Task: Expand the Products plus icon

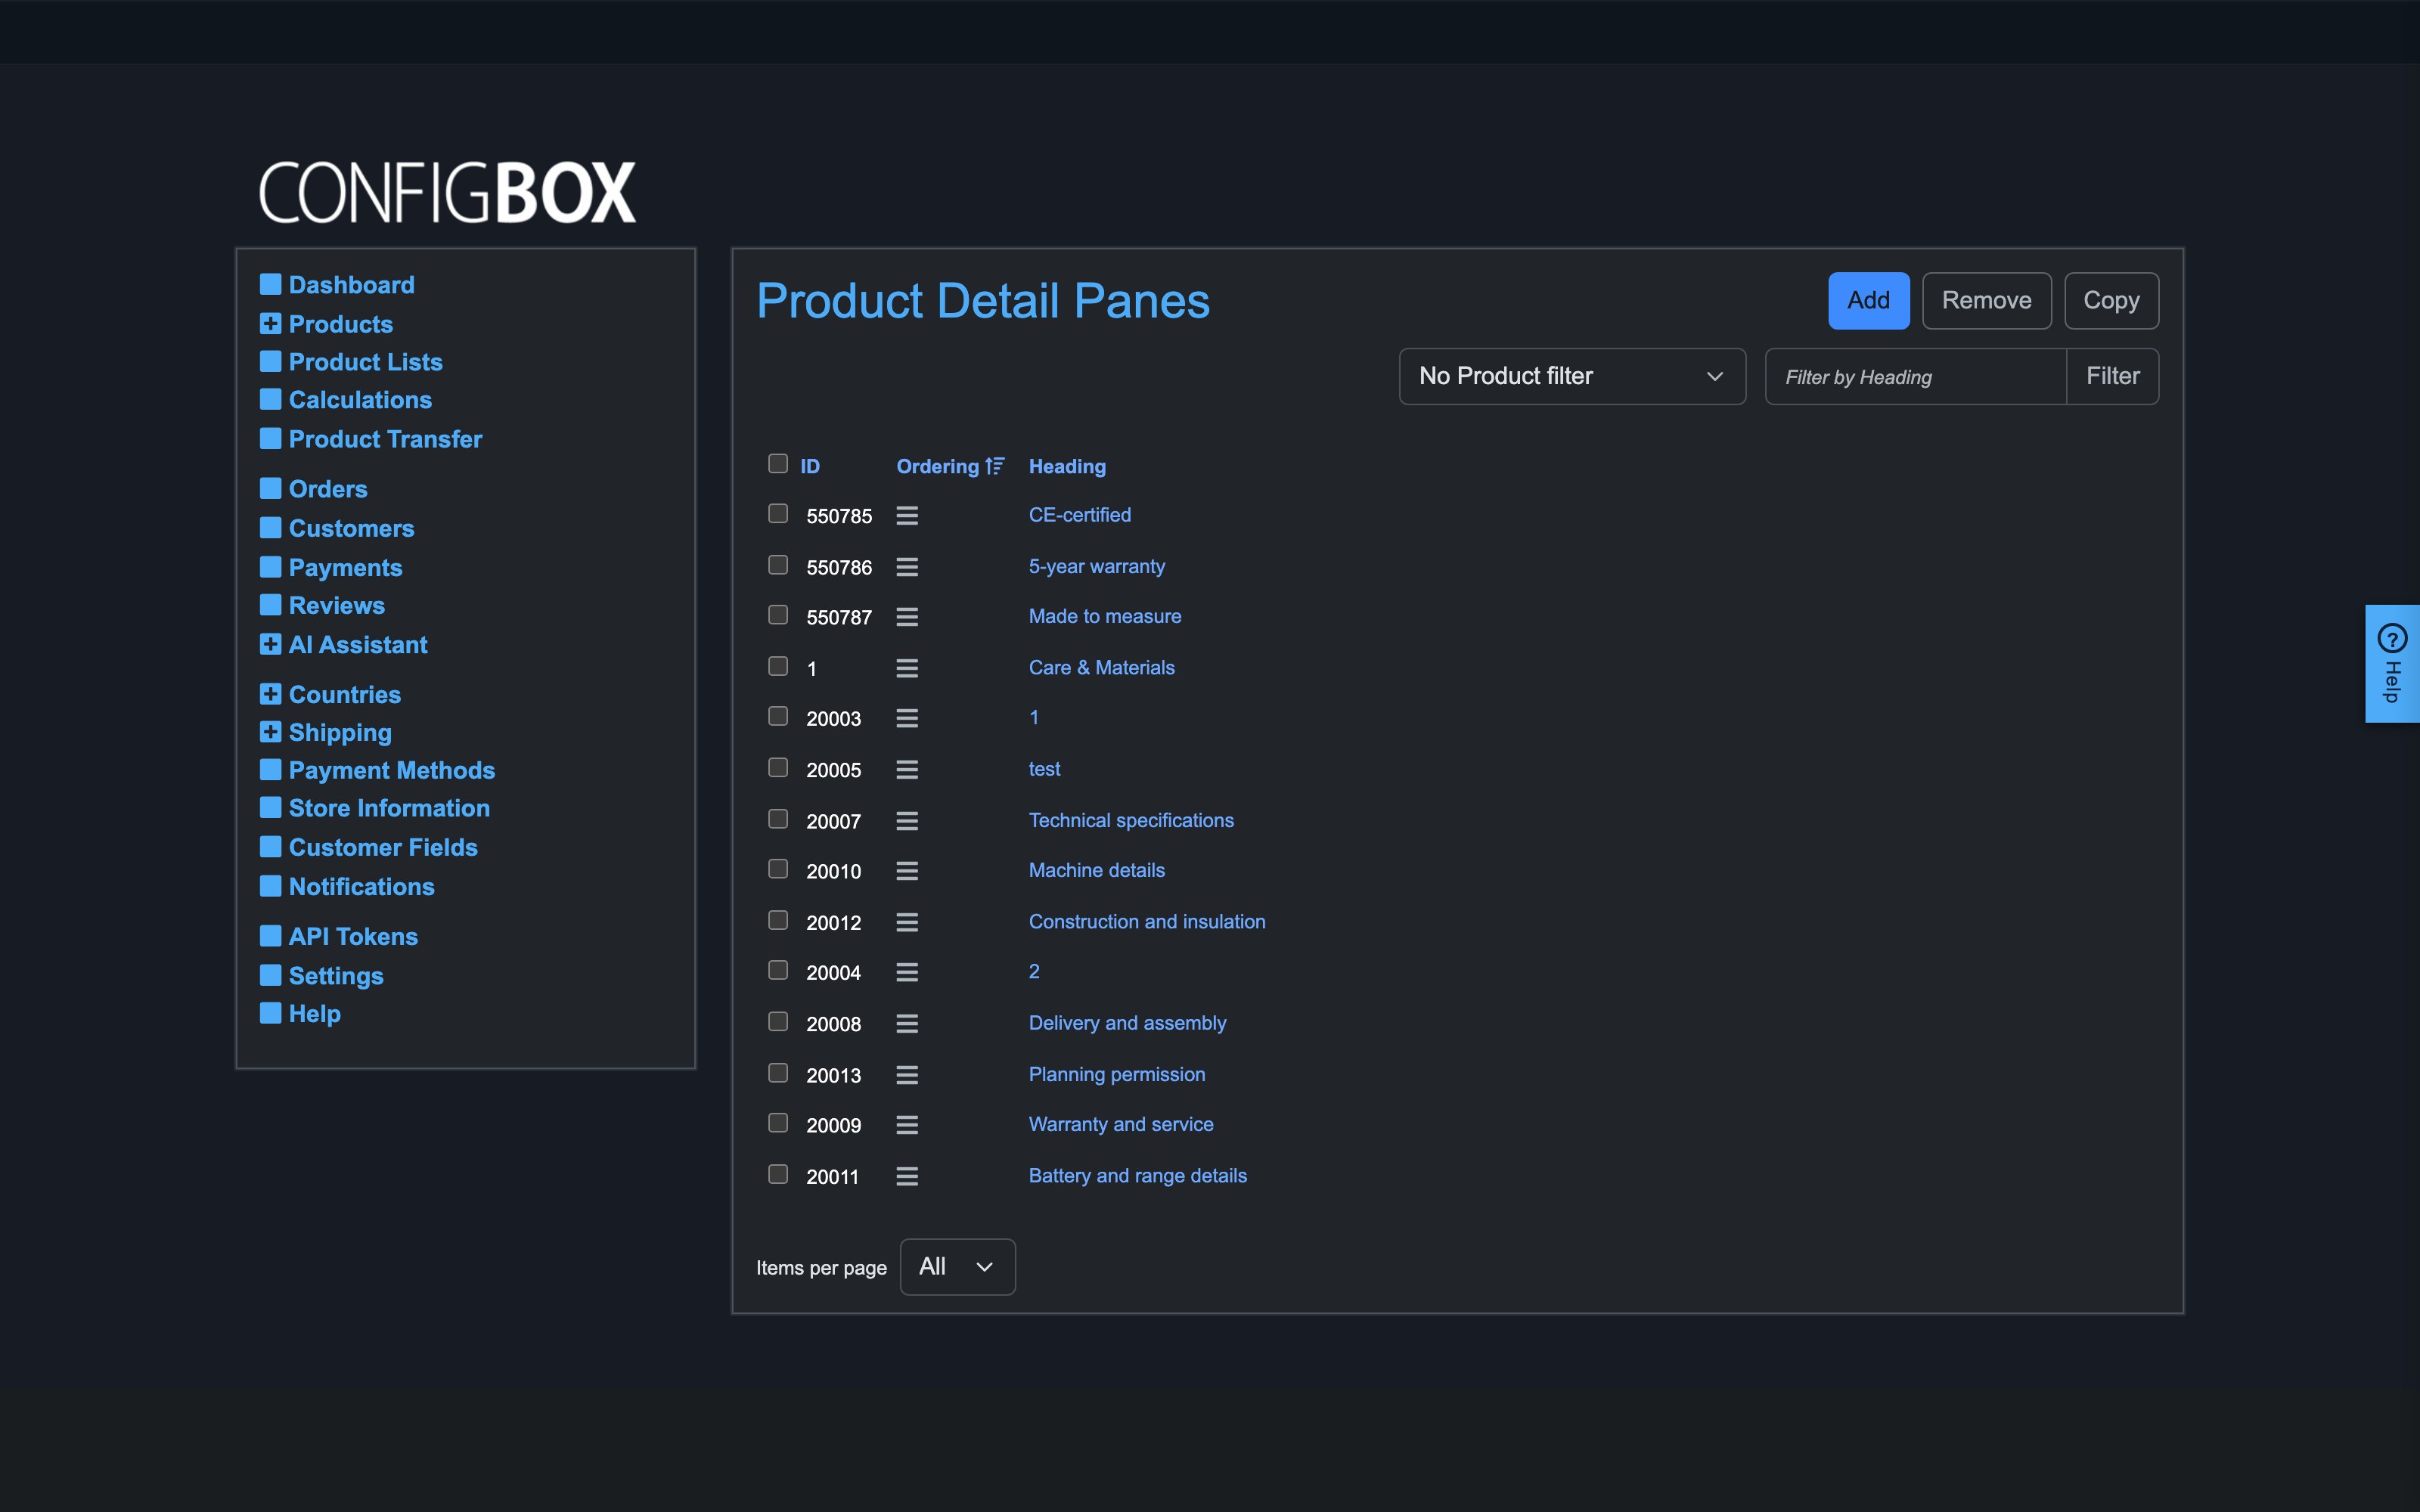Action: [x=270, y=323]
